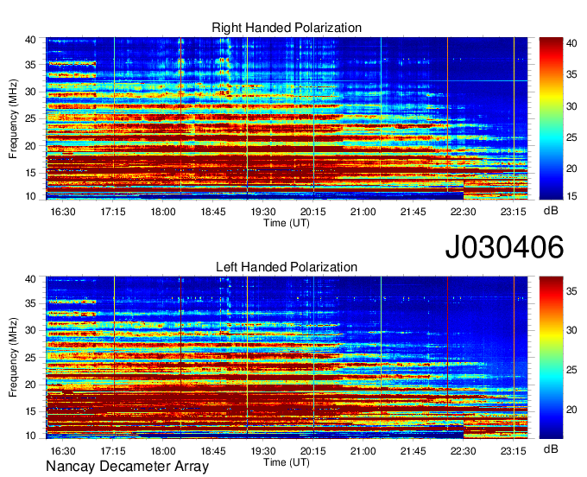Image resolution: width=587 pixels, height=477 pixels.
Task: Click the 19:30 time tick of lower plot
Action: [263, 451]
